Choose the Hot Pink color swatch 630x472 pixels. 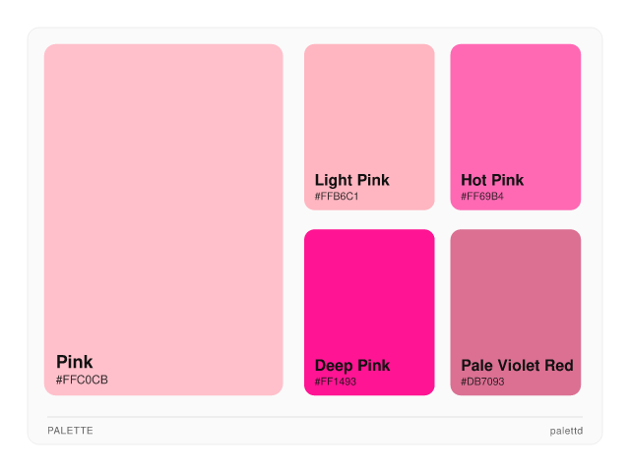click(x=515, y=108)
